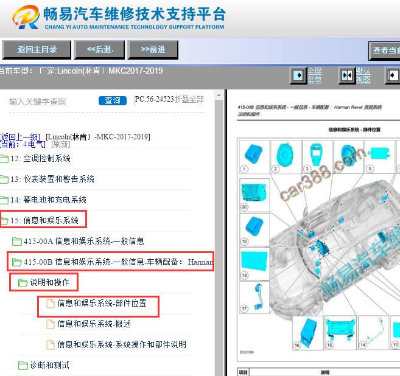Click component thumbnail number 3
Screen dimensions: 400x376
tap(317, 157)
